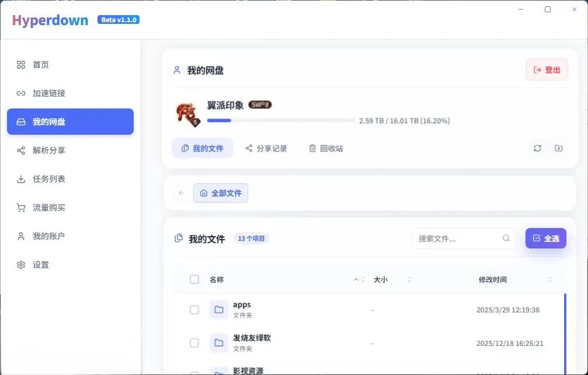Click the back arrow beside 全部文件

click(182, 193)
